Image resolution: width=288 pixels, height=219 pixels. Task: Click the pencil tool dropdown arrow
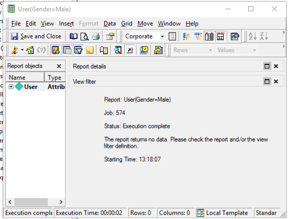coord(22,50)
